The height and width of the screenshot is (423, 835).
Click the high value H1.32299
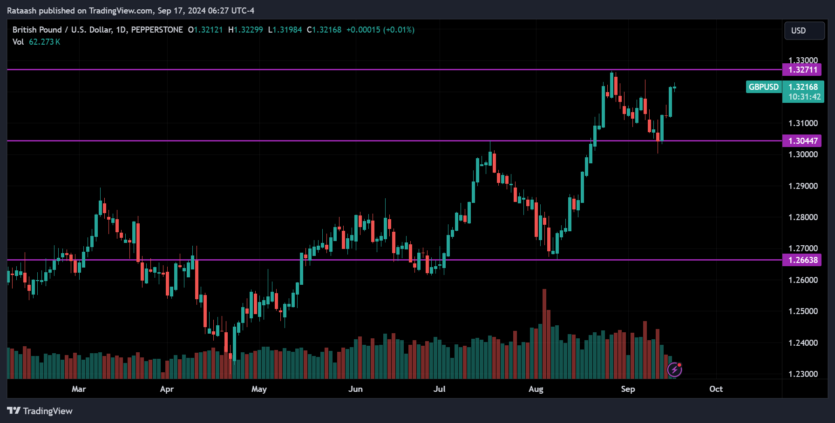click(x=245, y=30)
